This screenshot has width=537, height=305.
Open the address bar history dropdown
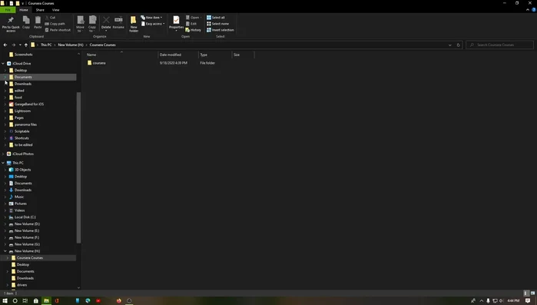[449, 45]
